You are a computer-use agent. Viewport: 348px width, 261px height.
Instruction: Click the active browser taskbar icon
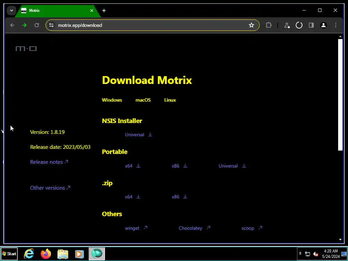click(97, 254)
